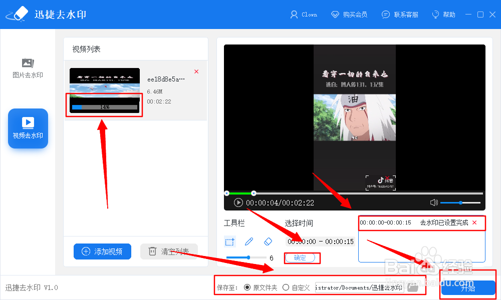Remove the watermark selection box in preview
501x300 pixels.
[x=387, y=177]
